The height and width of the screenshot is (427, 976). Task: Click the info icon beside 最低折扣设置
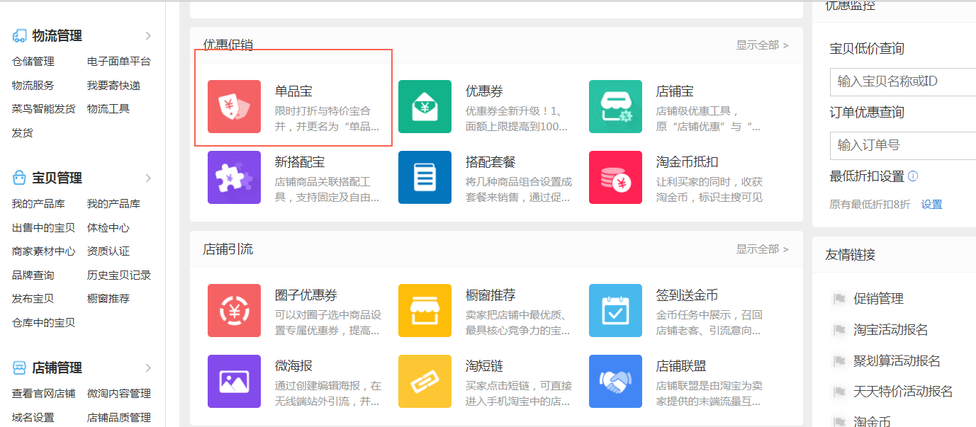tap(913, 176)
